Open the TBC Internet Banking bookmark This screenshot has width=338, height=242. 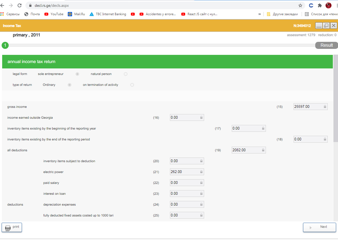coord(108,14)
